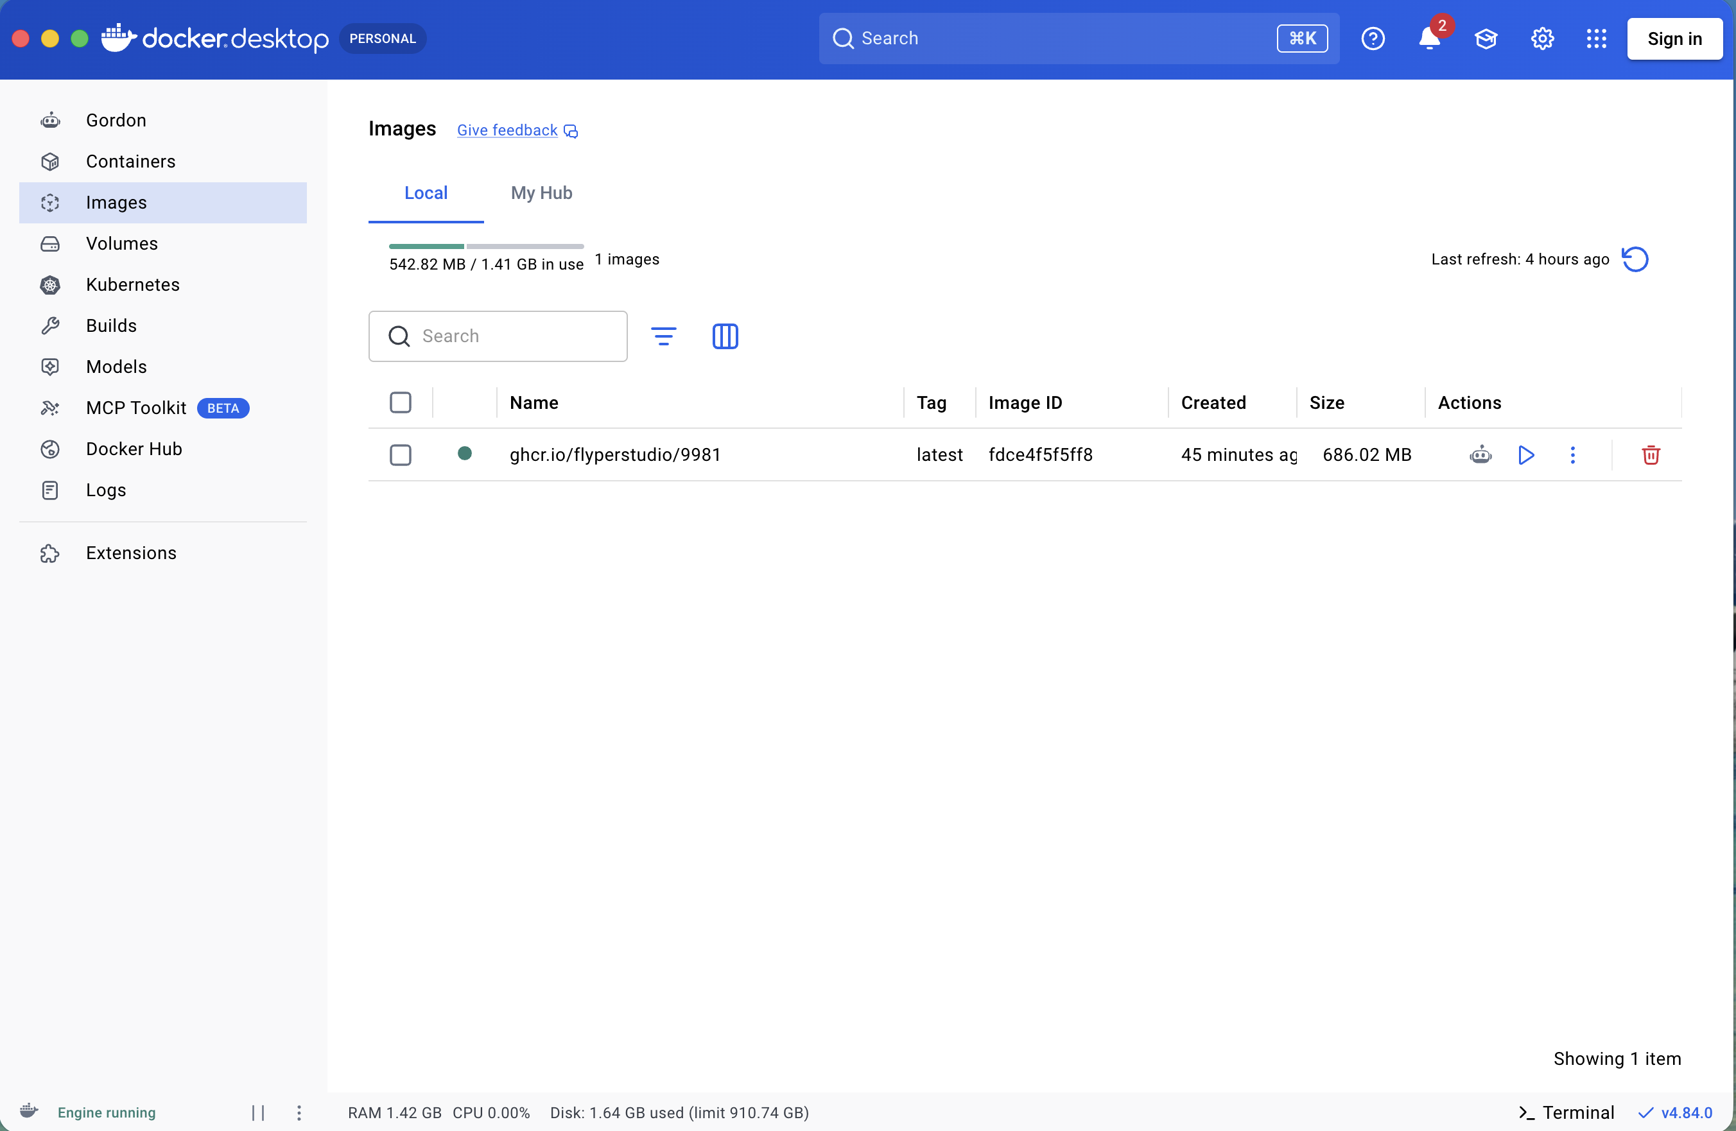Click the Disk 1.64 GB used status
Image resolution: width=1736 pixels, height=1131 pixels.
679,1112
